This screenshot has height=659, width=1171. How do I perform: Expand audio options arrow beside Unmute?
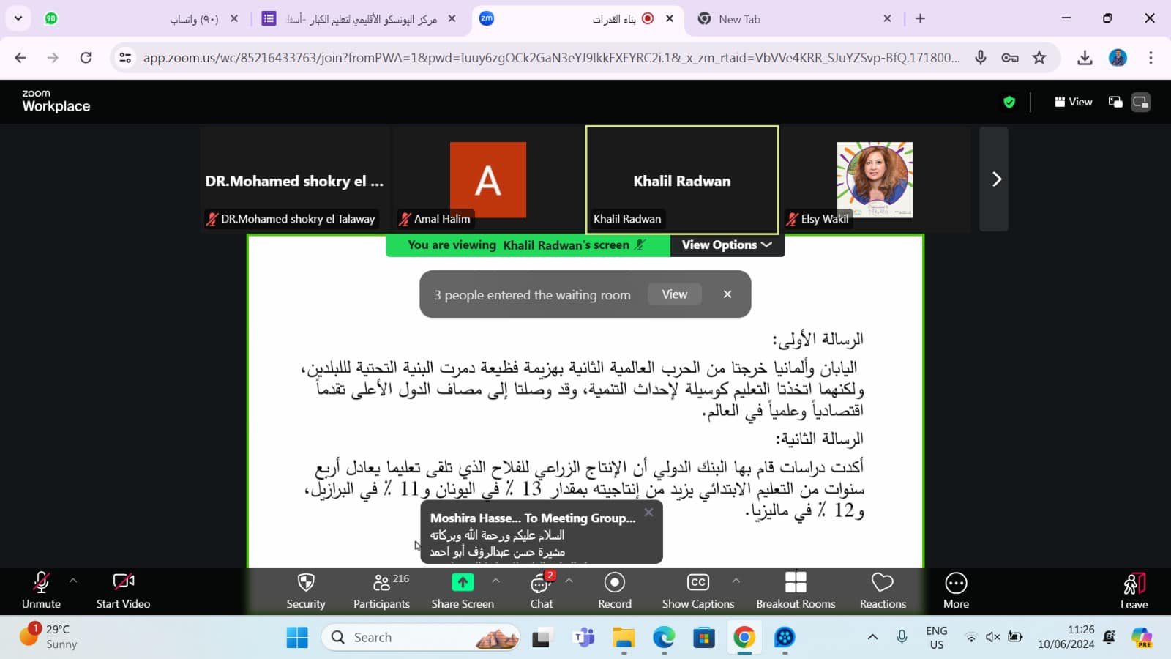[x=73, y=580]
